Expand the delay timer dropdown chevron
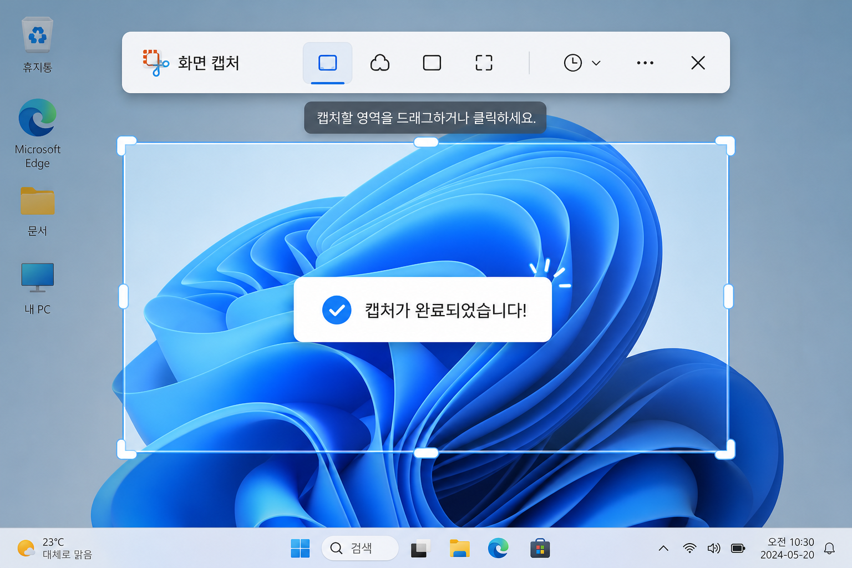852x568 pixels. click(x=596, y=63)
